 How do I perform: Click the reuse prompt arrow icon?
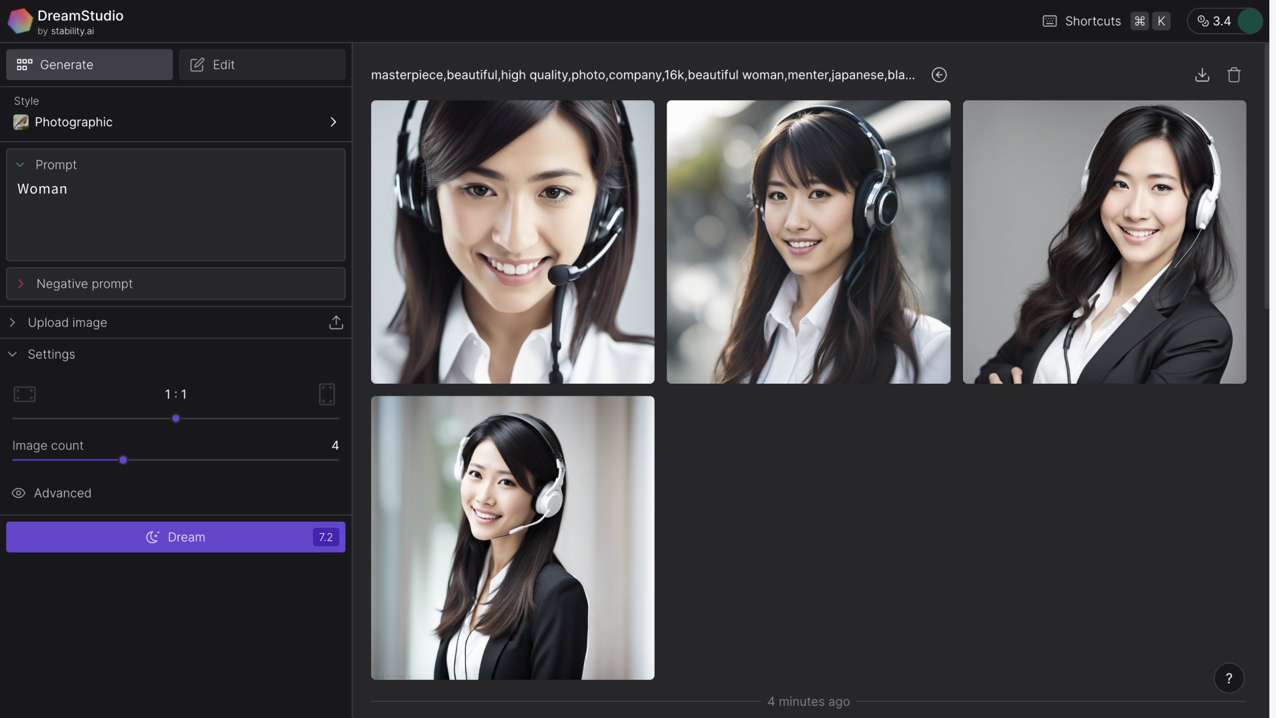pyautogui.click(x=939, y=75)
